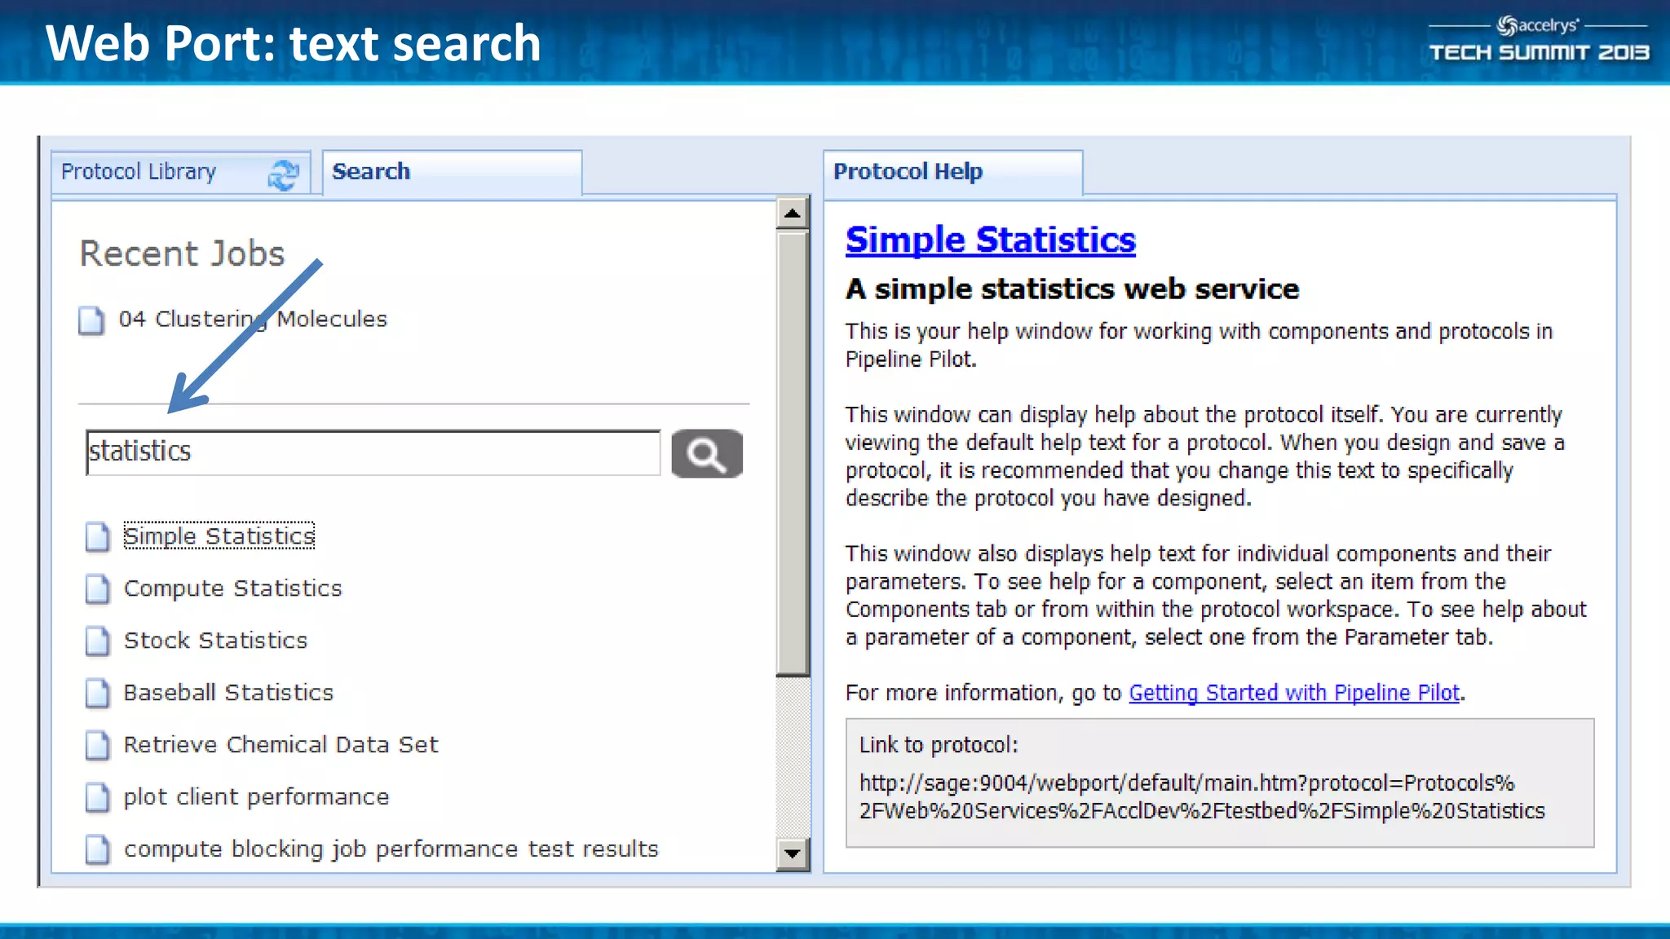Click the document icon beside Stock Statistics
The height and width of the screenshot is (939, 1670).
click(97, 641)
